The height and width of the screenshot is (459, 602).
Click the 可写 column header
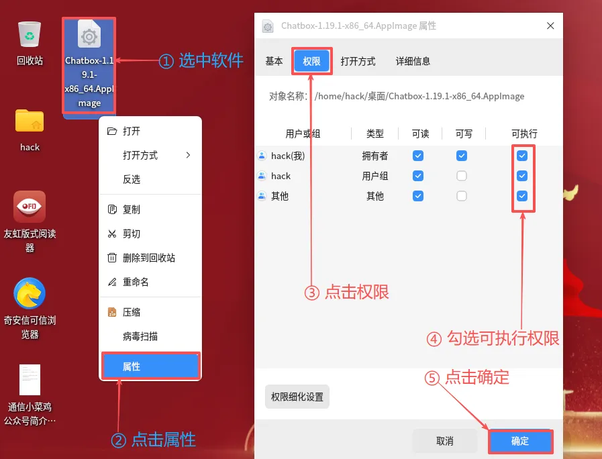(x=464, y=134)
